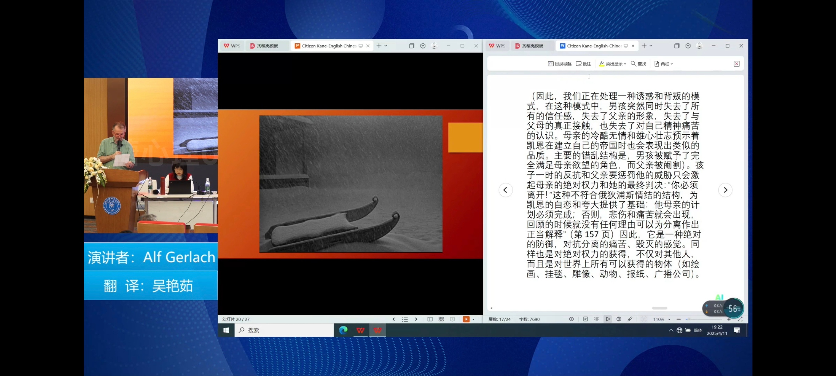
Task: Show hidden system tray icons
Action: point(671,330)
